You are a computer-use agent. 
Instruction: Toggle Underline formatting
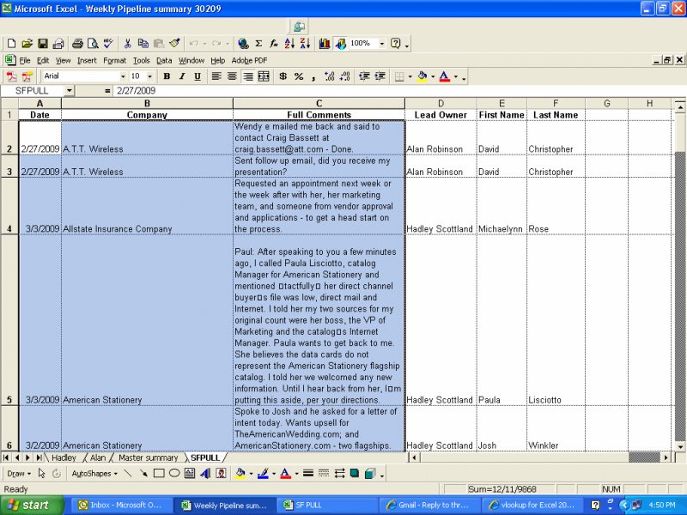point(198,76)
